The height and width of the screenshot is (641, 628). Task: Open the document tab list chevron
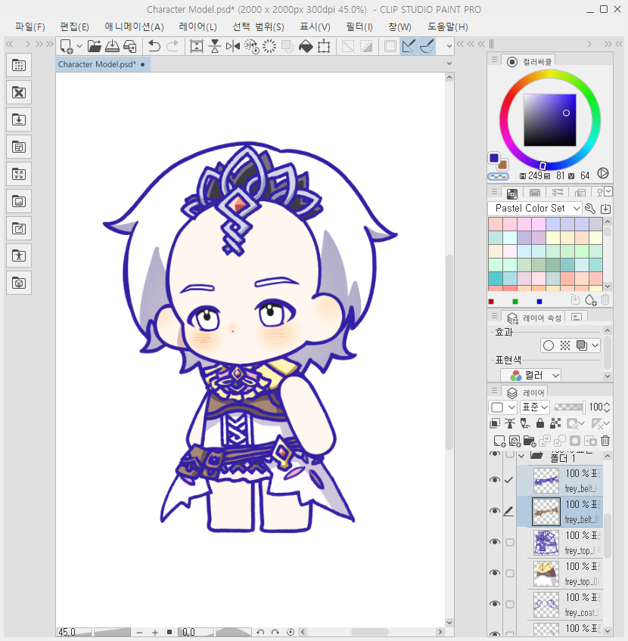pyautogui.click(x=449, y=63)
